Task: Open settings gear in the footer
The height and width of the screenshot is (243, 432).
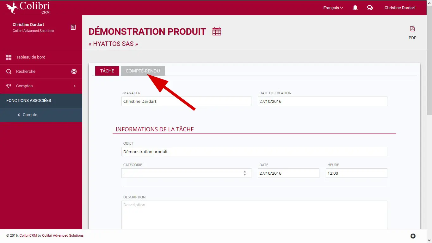Action: click(x=413, y=236)
